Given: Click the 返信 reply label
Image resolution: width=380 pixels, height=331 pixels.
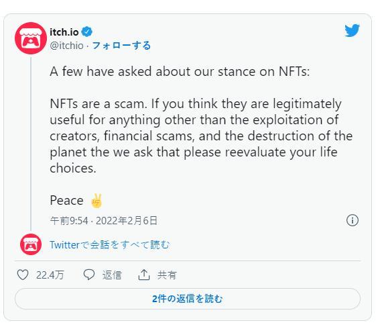Looking at the screenshot, I should [112, 275].
